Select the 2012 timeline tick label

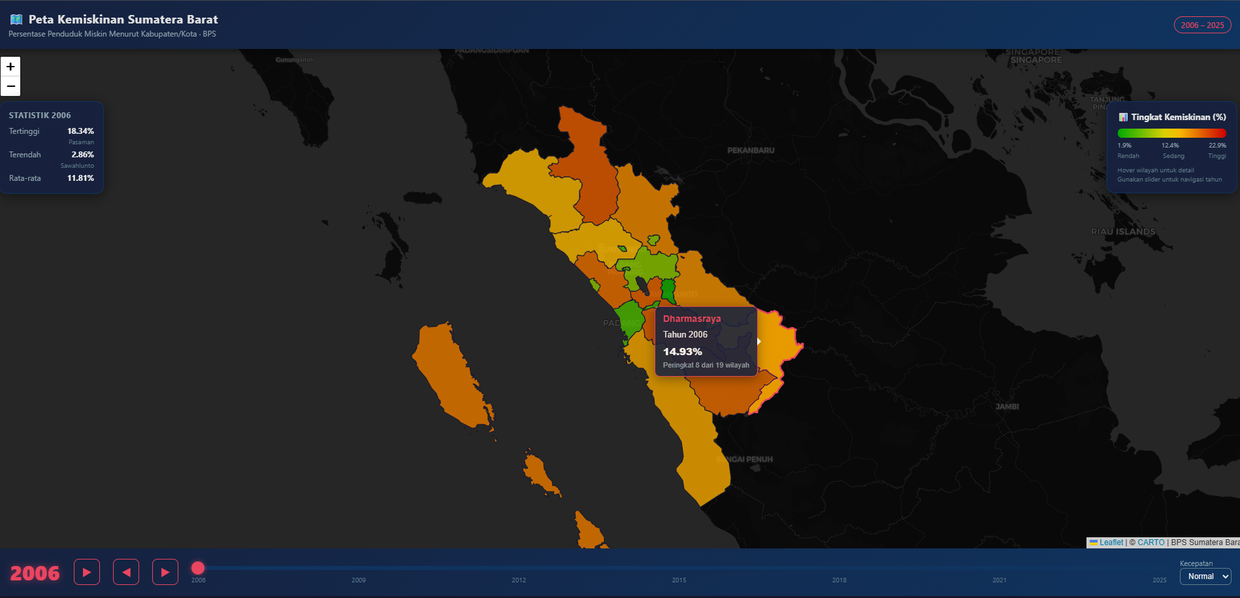pos(519,580)
